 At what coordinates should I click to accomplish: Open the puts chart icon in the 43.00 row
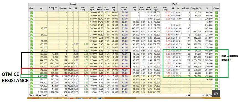(216, 54)
